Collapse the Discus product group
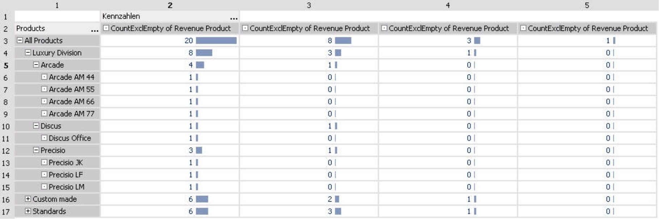Image resolution: width=659 pixels, height=219 pixels. (x=36, y=126)
